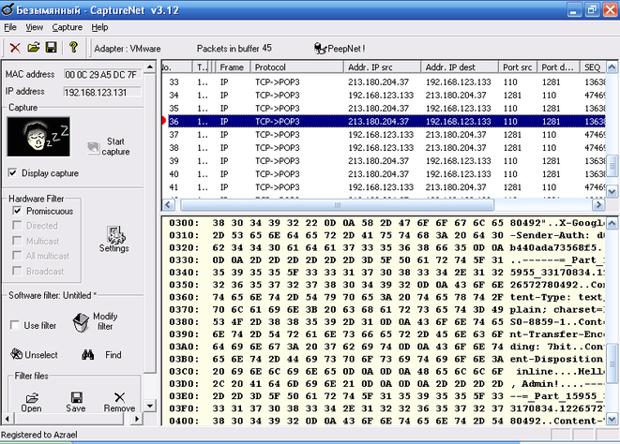This screenshot has width=620, height=444.
Task: Open a filter file in Filter files
Action: point(31,401)
